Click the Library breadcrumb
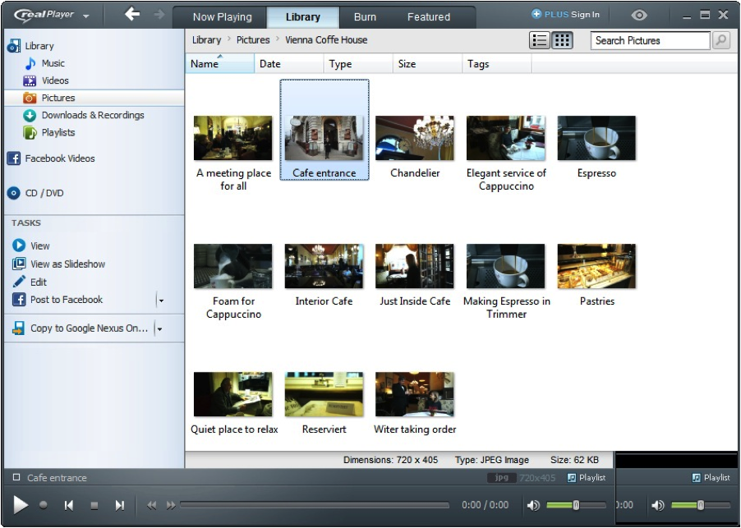 (x=206, y=40)
